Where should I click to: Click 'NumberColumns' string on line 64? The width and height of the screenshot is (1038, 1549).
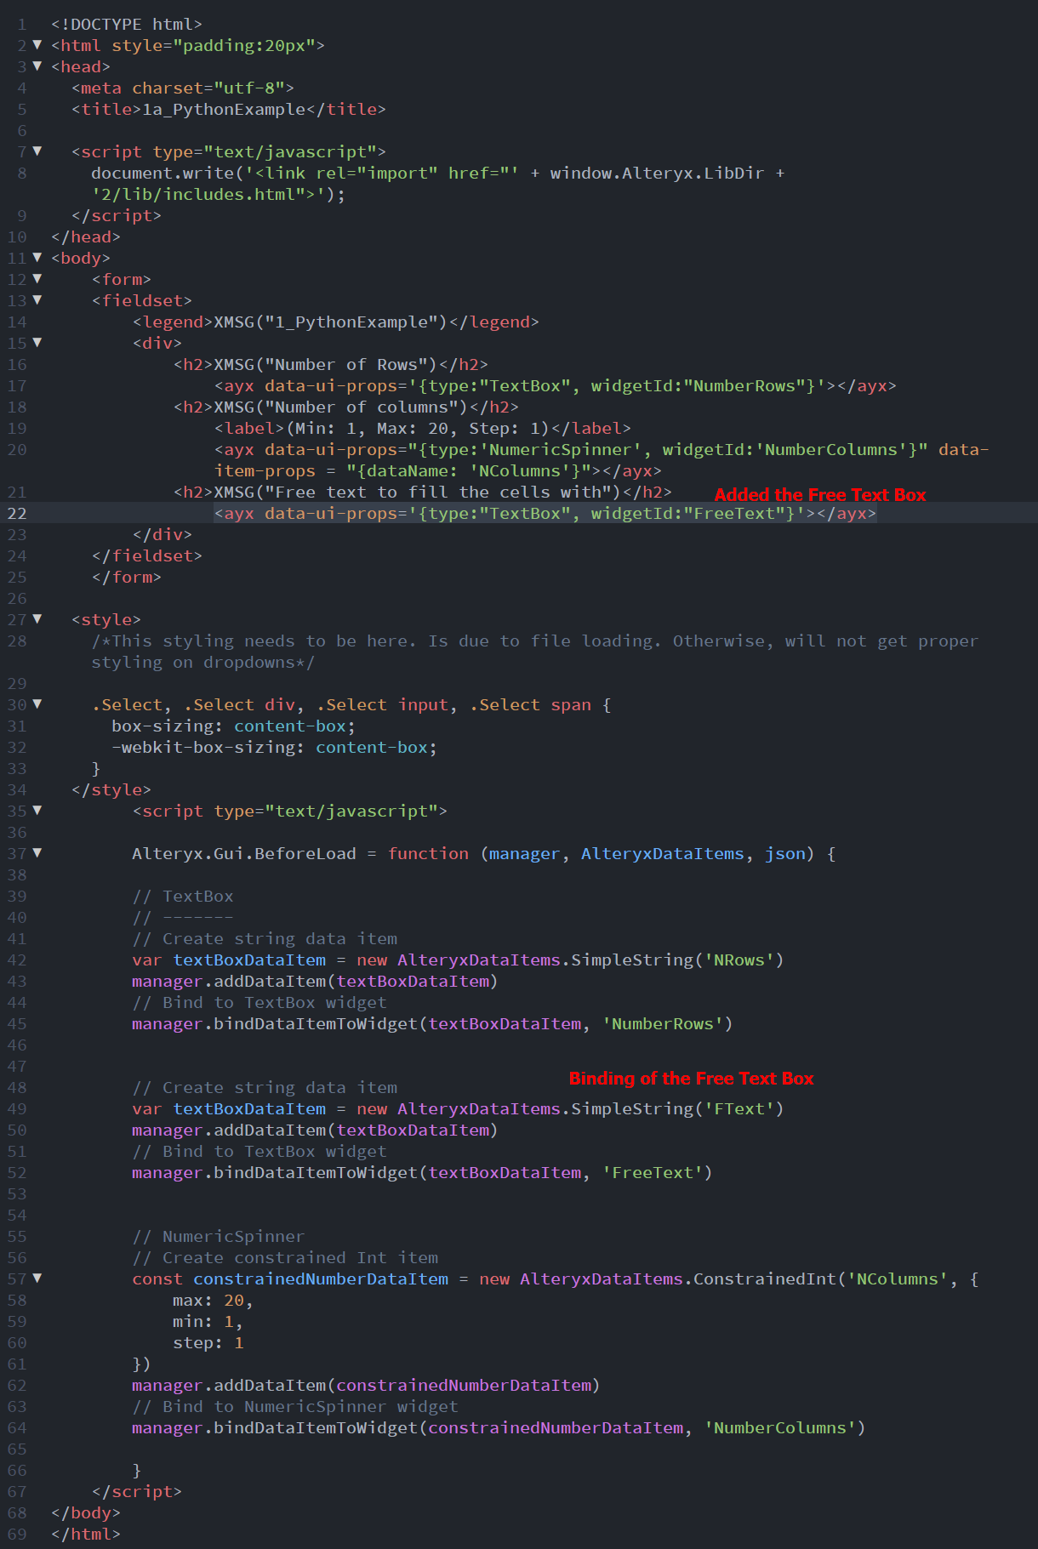point(780,1427)
